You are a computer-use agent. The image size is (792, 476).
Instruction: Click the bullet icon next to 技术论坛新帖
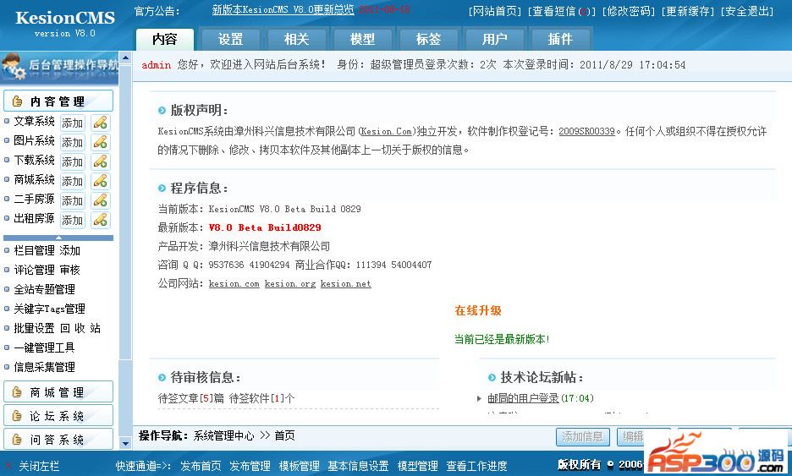(492, 377)
